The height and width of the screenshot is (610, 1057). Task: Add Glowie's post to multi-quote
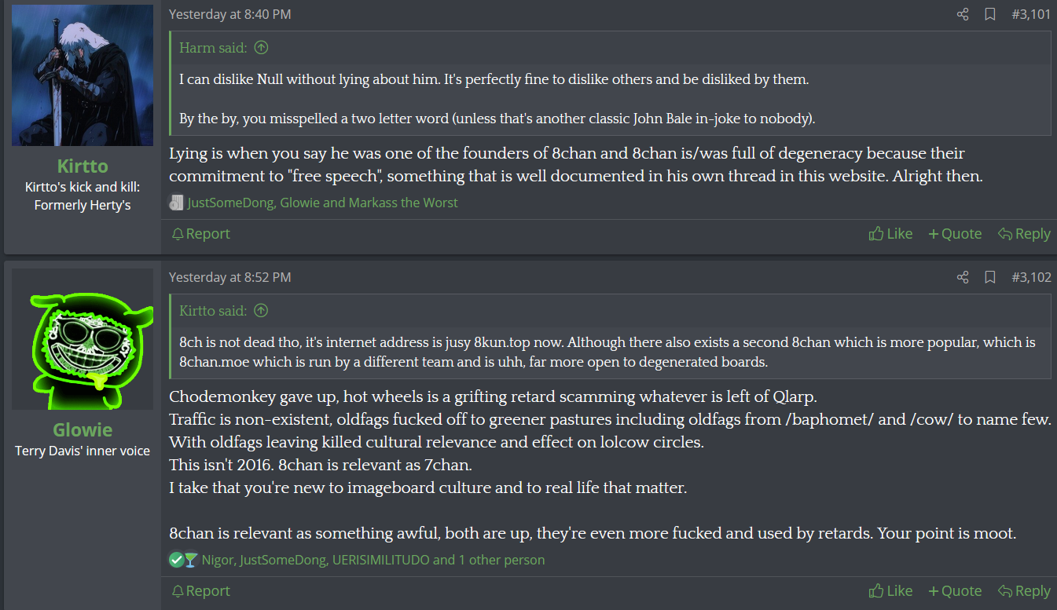[955, 591]
